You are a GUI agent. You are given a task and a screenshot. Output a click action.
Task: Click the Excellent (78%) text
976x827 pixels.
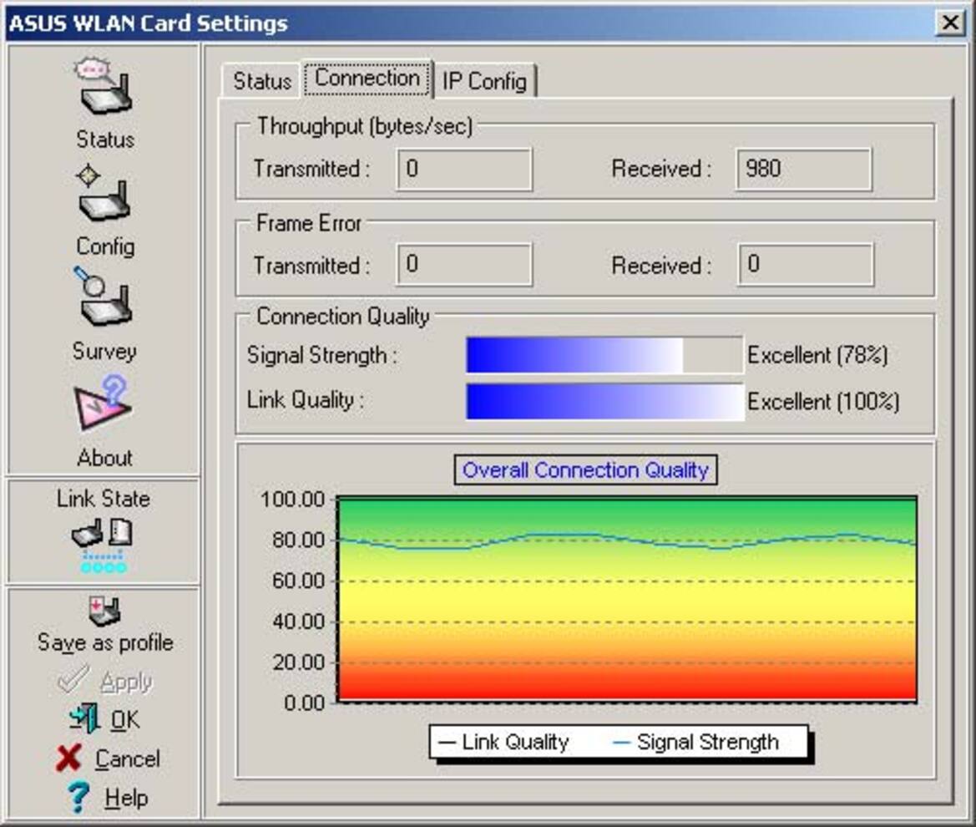point(817,355)
